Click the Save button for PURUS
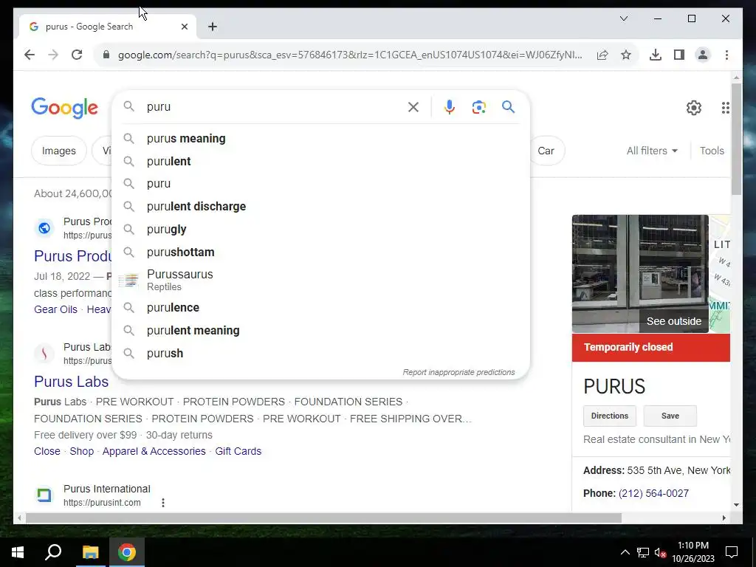 [x=670, y=416]
